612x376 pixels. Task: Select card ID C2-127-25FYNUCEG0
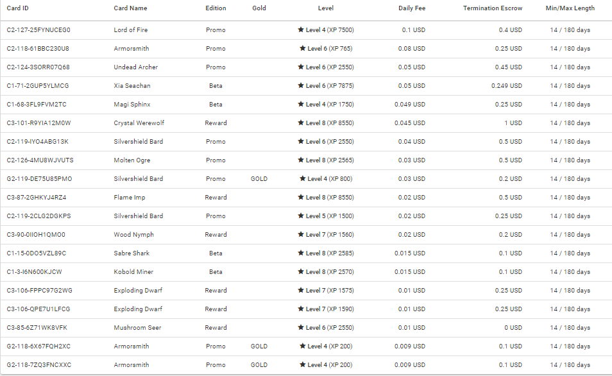tap(38, 30)
